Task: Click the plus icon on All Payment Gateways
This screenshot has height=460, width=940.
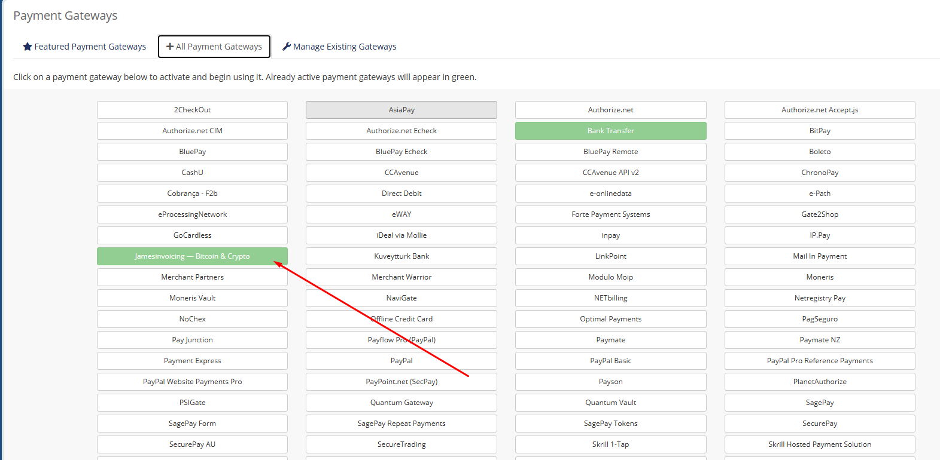Action: (x=170, y=47)
